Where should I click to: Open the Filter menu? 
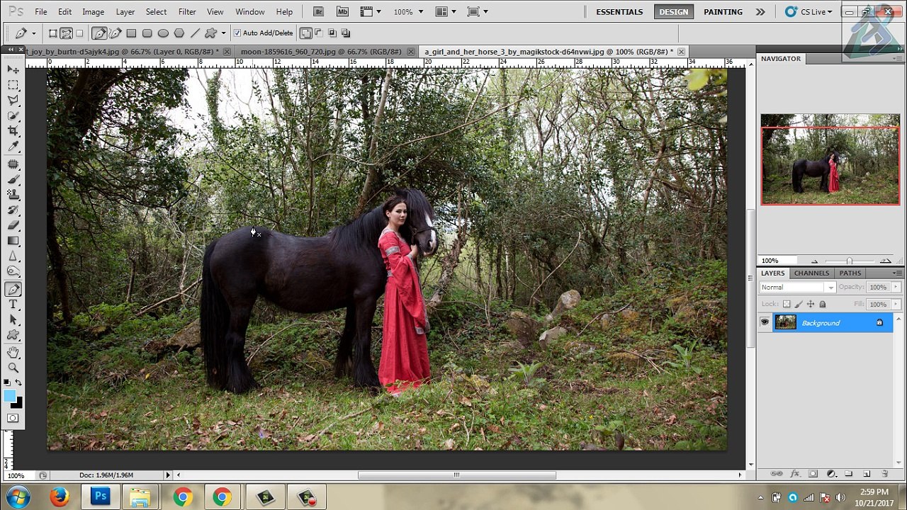click(x=187, y=12)
